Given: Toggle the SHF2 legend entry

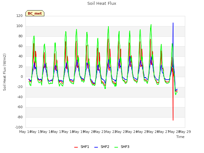Looking at the screenshot, I should (x=102, y=147).
